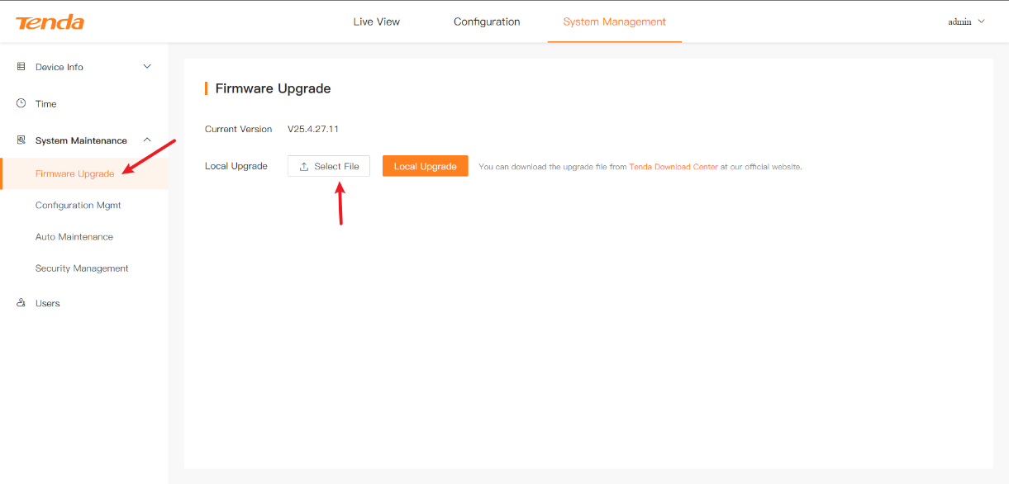Follow the Tenda Download Center link
The height and width of the screenshot is (484, 1009).
[673, 167]
